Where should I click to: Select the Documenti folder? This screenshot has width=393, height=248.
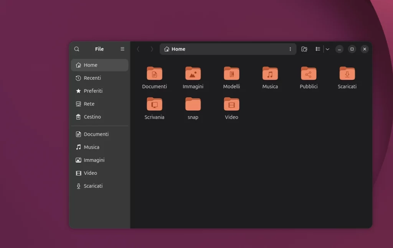pyautogui.click(x=154, y=77)
